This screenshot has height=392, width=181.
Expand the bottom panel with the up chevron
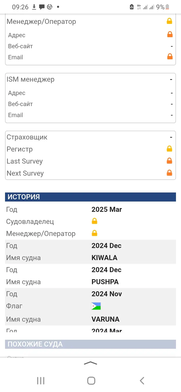90,363
